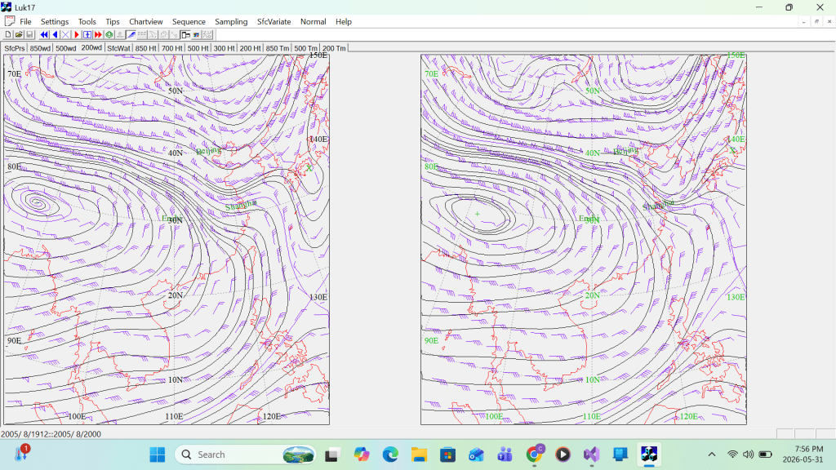Open the Windows Start menu
This screenshot has width=836, height=470.
[158, 454]
